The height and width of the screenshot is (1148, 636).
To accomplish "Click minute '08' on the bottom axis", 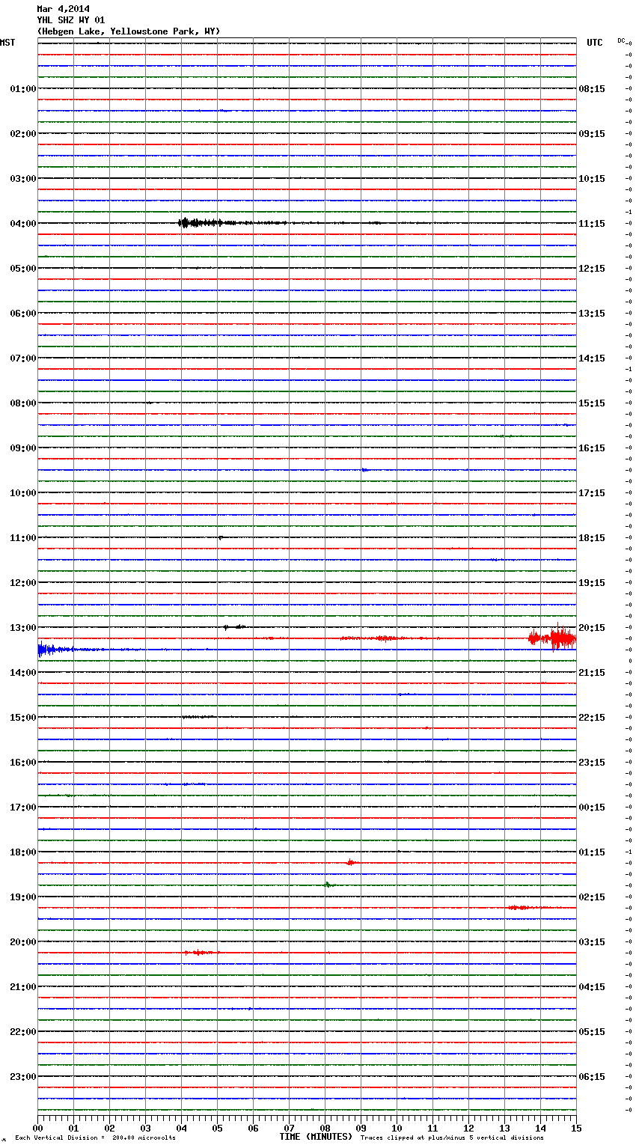I will pos(325,1129).
